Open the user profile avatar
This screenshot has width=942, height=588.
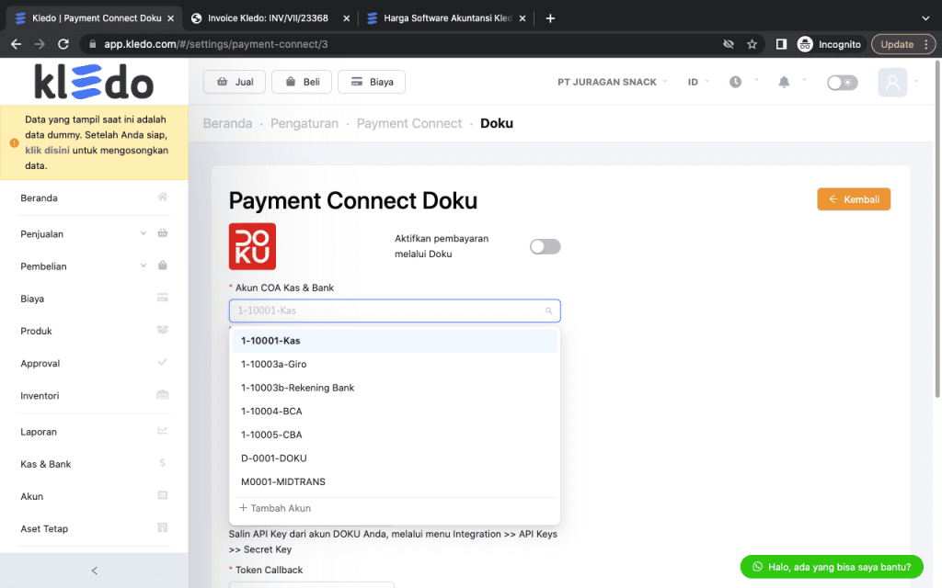click(x=892, y=82)
